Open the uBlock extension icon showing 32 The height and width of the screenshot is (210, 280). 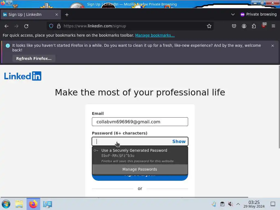(x=264, y=26)
